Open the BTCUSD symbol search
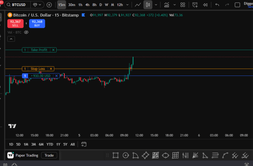 [x=17, y=5]
